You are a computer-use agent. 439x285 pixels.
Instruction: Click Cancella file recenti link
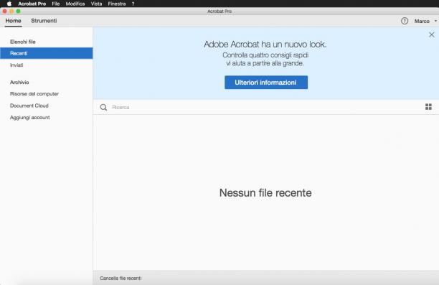pyautogui.click(x=121, y=279)
